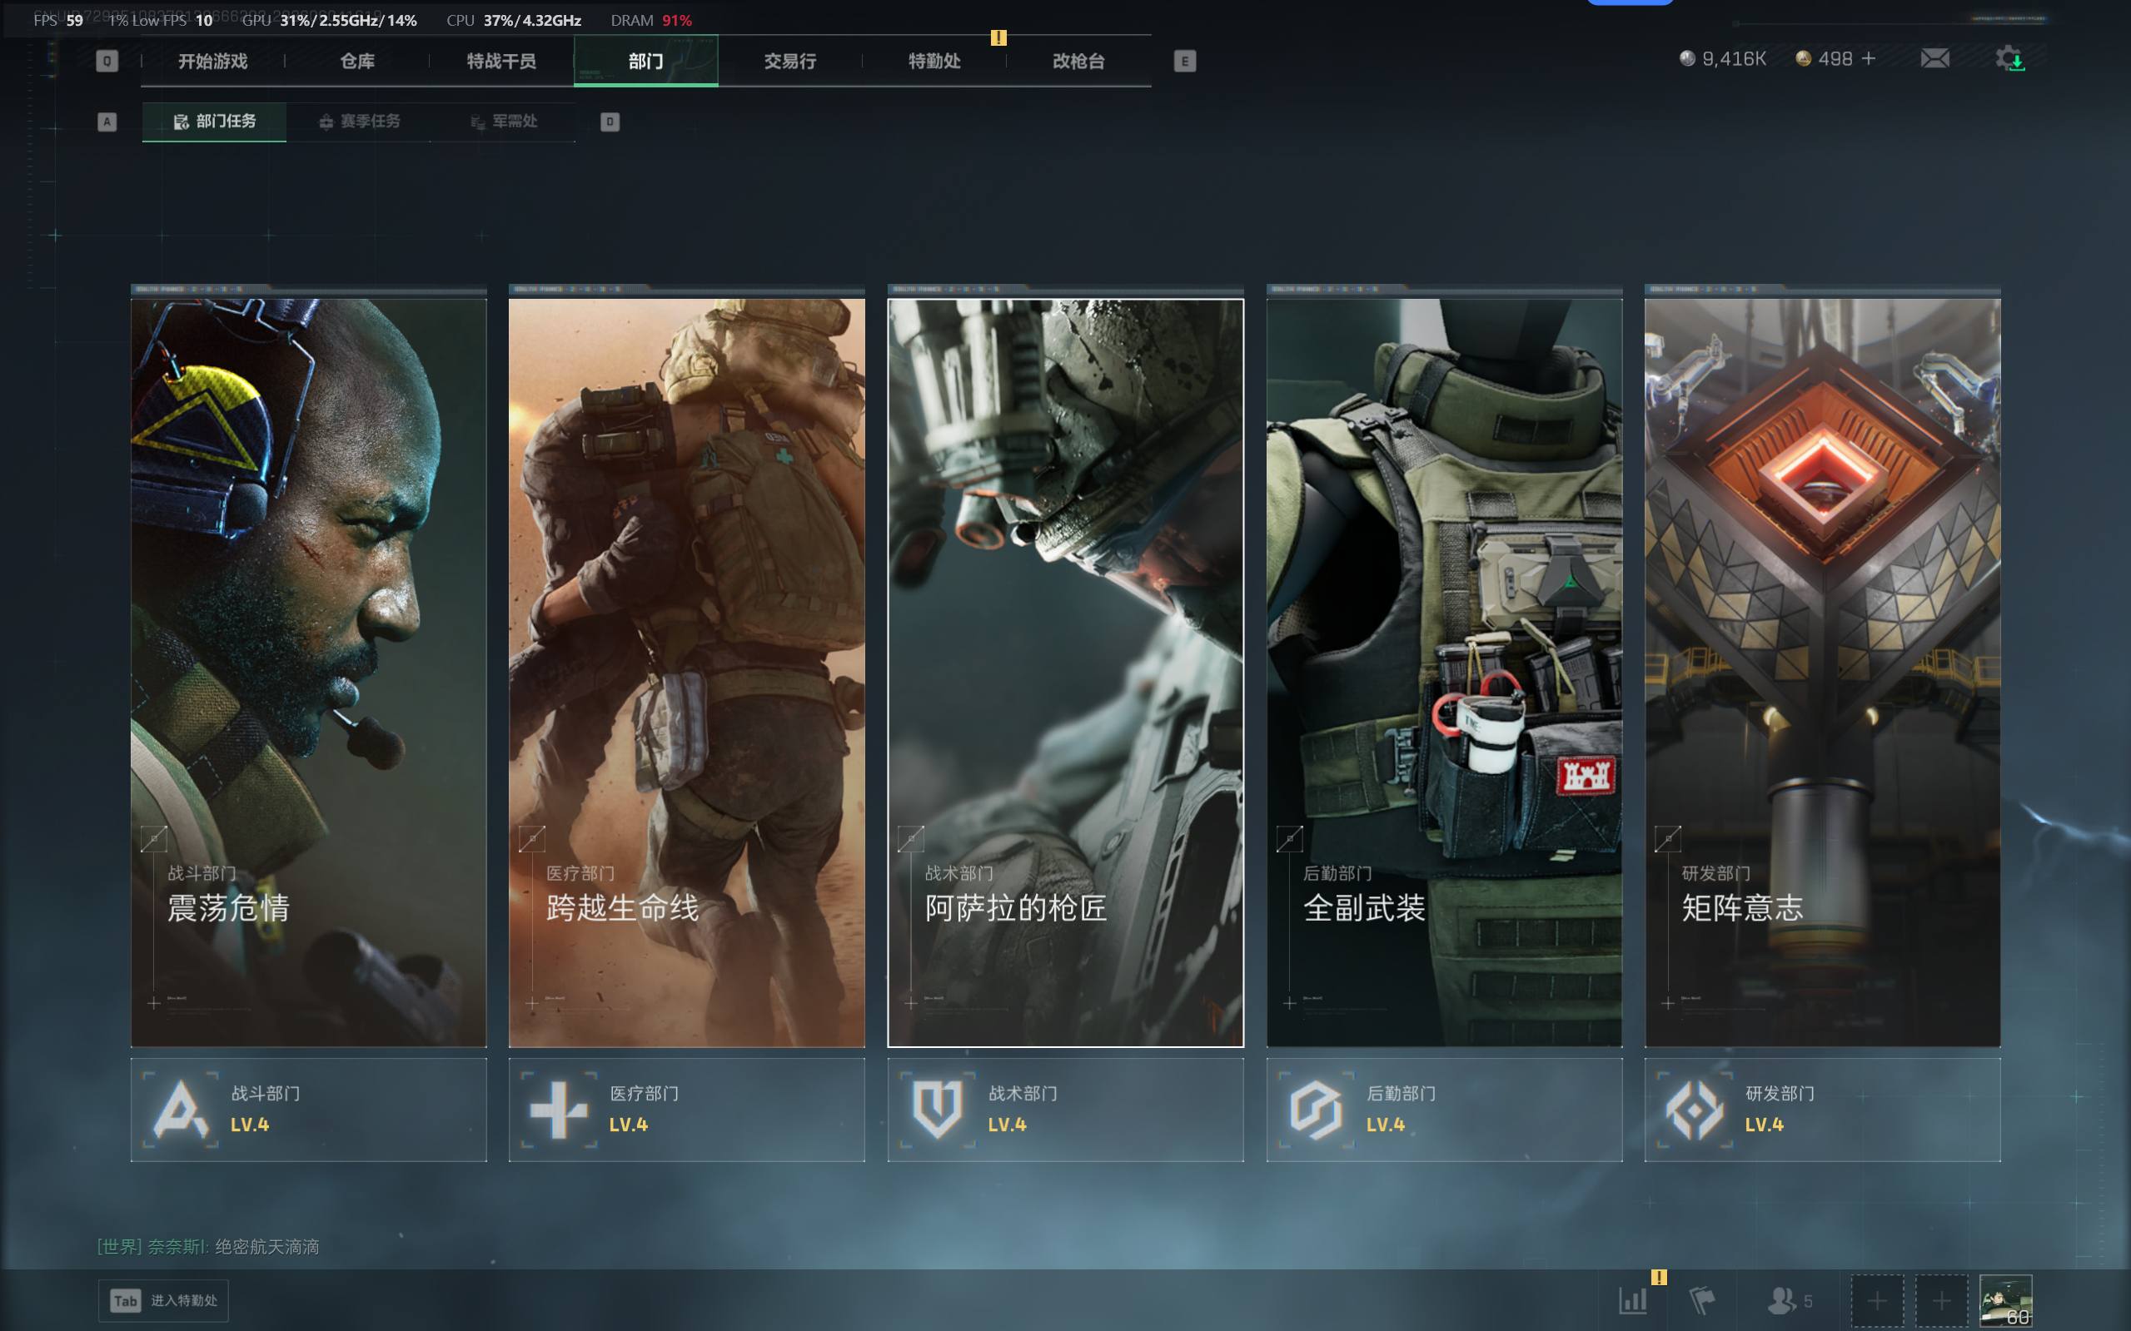Screen dimensions: 2131x1331
Task: Select the 部门 tab
Action: coord(645,61)
